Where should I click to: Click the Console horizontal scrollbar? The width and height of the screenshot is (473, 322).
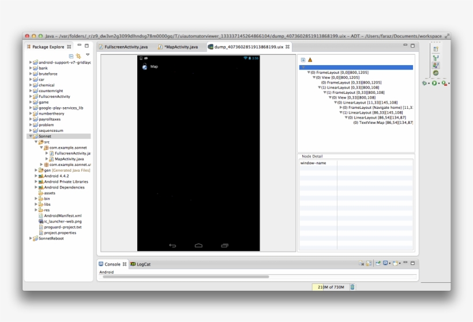click(x=185, y=276)
